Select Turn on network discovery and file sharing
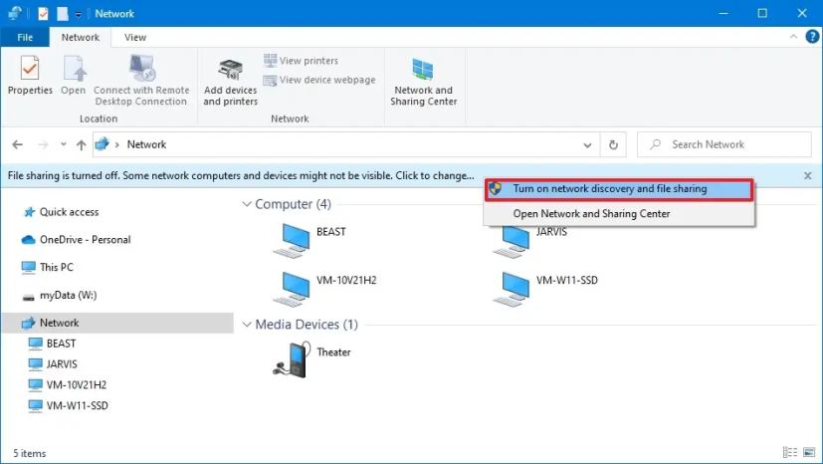 (x=619, y=189)
